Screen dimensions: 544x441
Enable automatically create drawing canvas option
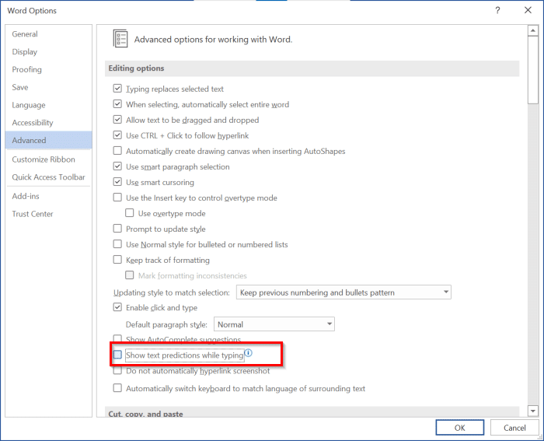(x=117, y=151)
